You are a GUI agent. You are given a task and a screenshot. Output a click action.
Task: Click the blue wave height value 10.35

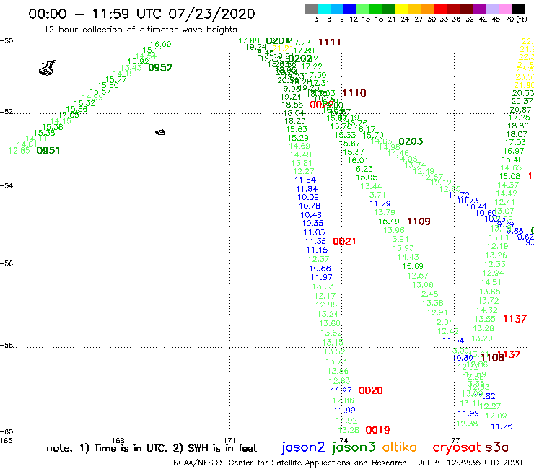[312, 224]
